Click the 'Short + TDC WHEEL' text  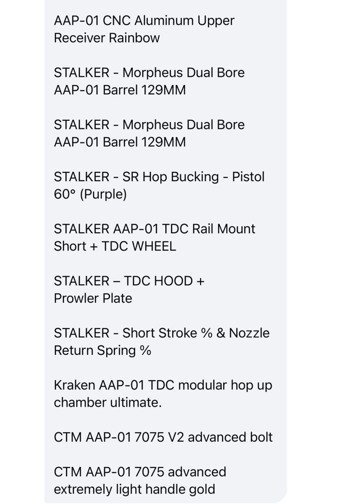point(115,247)
